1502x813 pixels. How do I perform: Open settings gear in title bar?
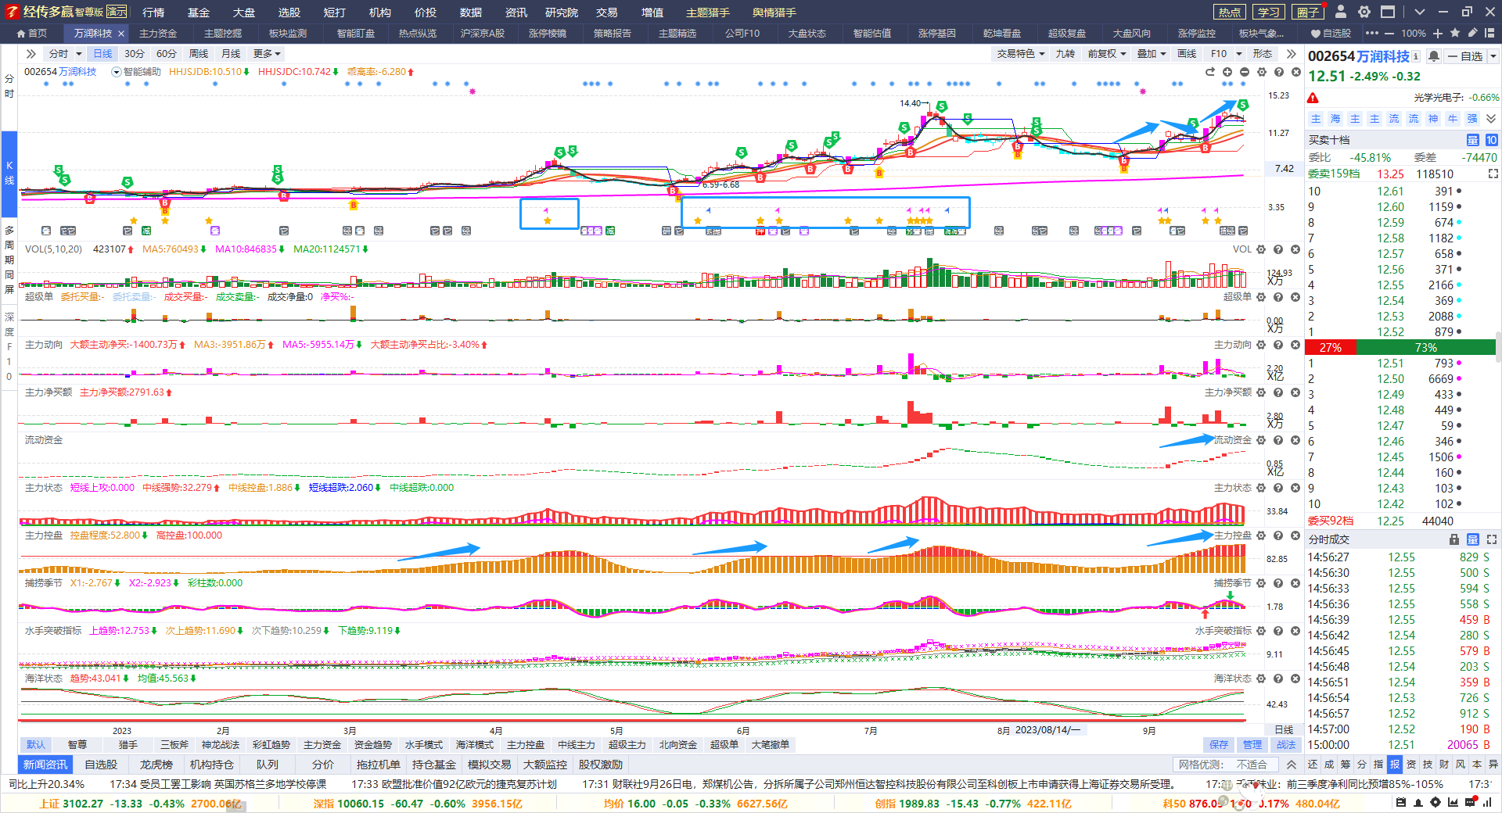pos(1364,12)
